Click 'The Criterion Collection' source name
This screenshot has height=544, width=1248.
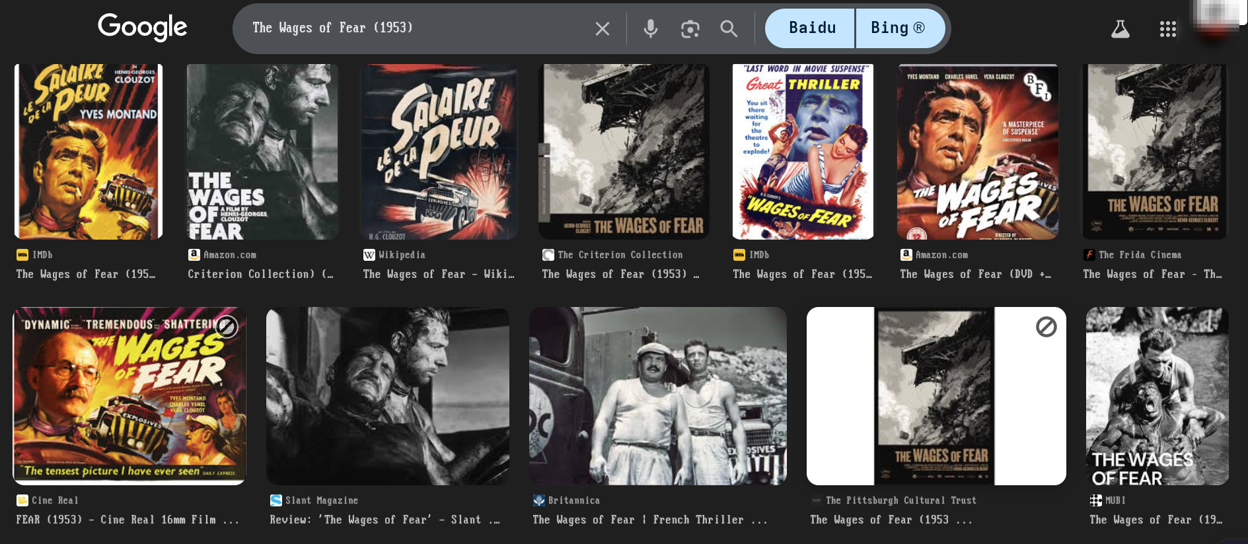(620, 255)
